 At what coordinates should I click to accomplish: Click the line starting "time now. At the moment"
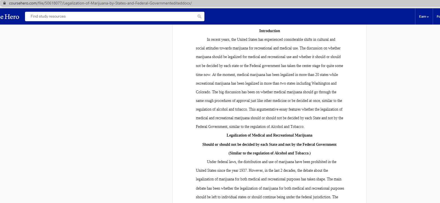[x=267, y=75]
